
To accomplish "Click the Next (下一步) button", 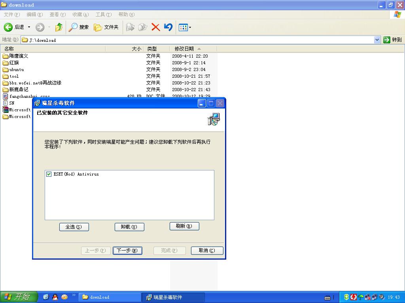I will 128,251.
